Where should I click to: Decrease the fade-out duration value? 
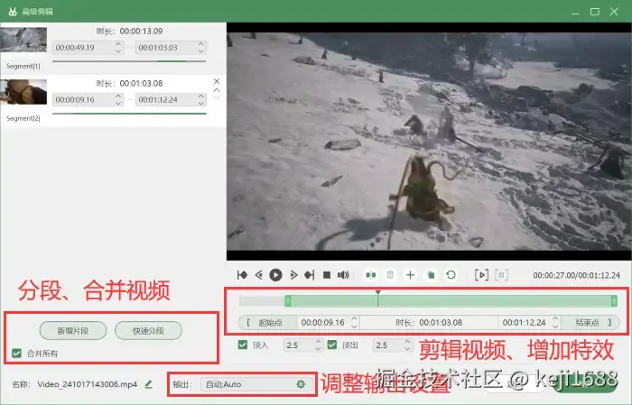pos(407,349)
